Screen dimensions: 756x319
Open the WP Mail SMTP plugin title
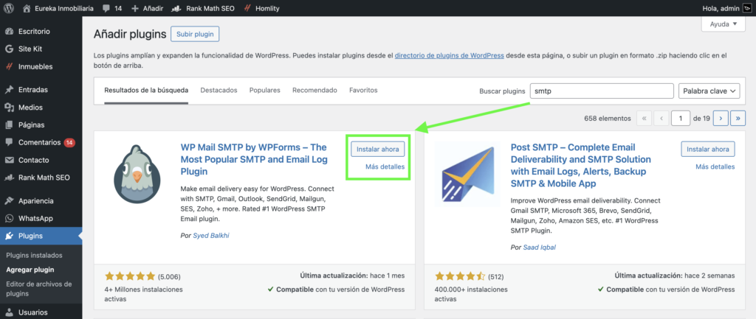click(x=254, y=159)
